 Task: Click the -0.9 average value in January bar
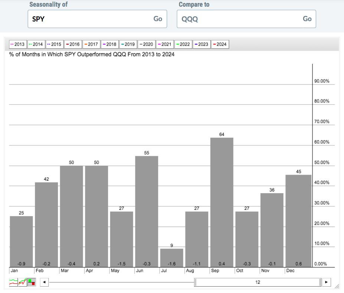[21, 264]
